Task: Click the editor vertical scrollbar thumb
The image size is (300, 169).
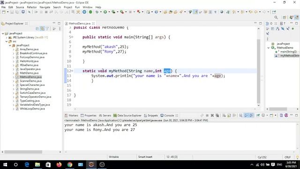Action: (x=258, y=71)
